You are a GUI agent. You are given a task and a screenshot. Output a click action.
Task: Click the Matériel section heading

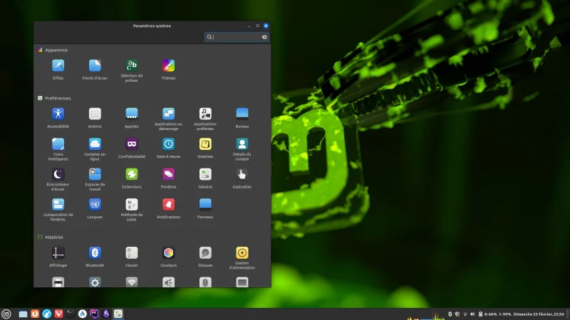coord(54,238)
